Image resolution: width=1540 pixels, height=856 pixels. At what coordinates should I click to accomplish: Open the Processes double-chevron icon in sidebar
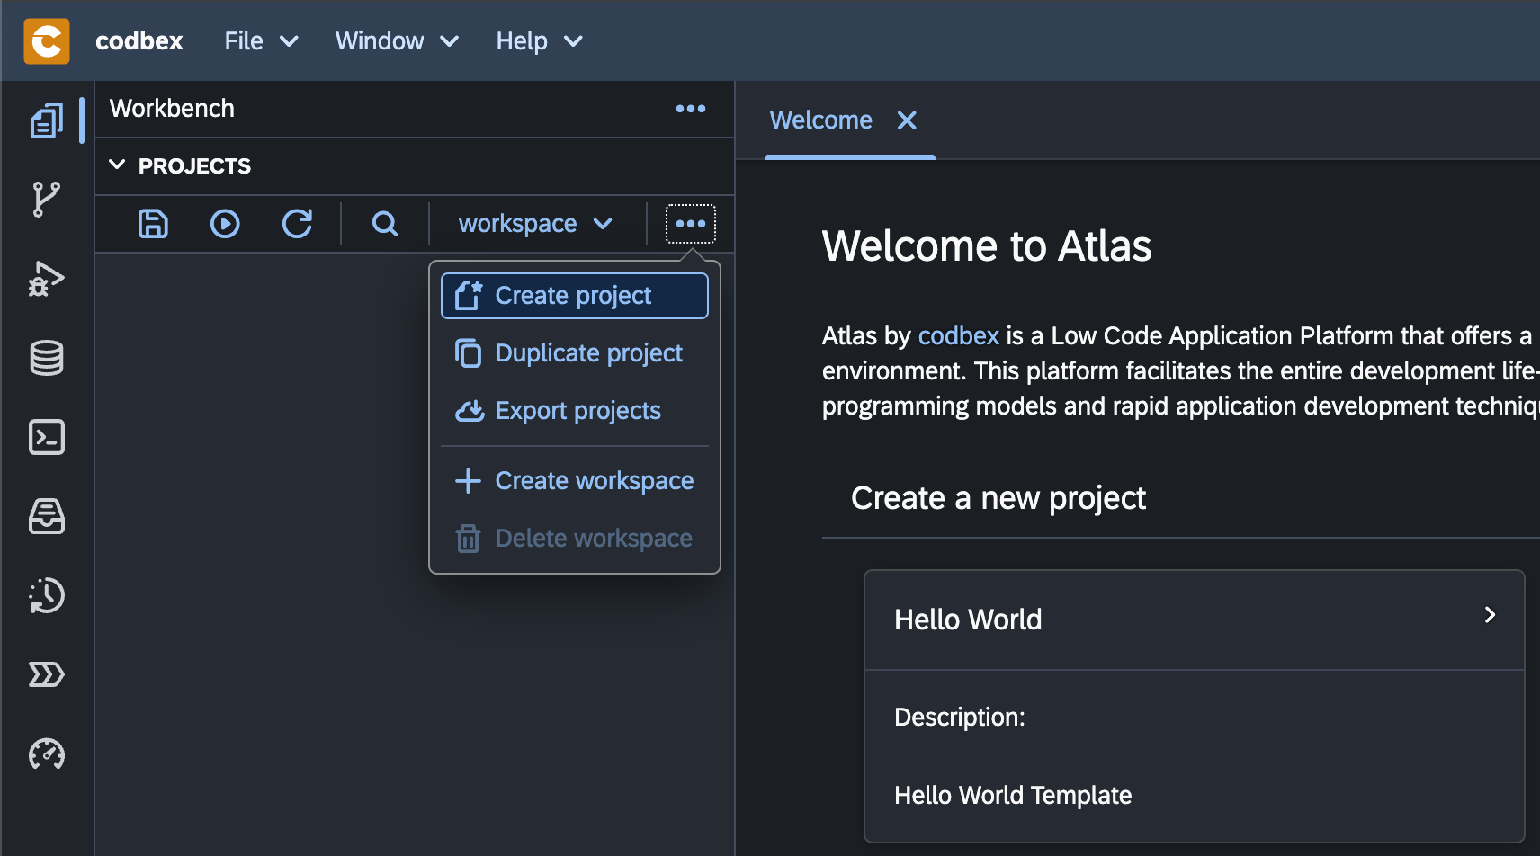click(47, 674)
